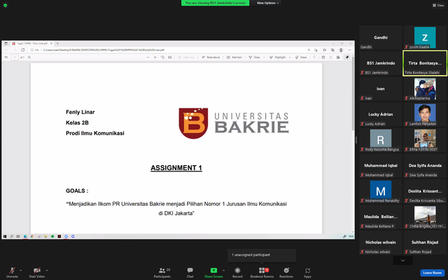
Task: Open the View Options dropdown
Action: click(x=267, y=3)
